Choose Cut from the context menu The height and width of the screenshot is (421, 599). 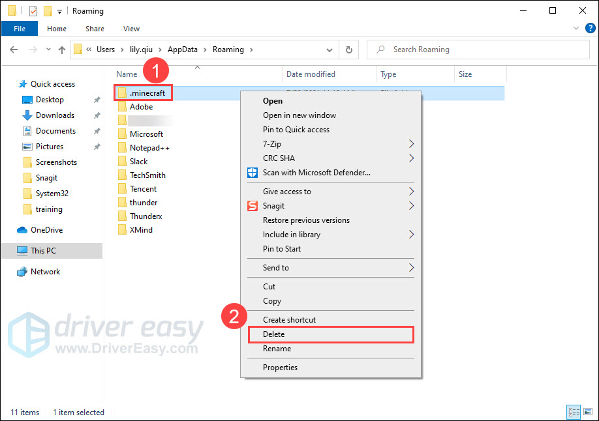tap(331, 287)
